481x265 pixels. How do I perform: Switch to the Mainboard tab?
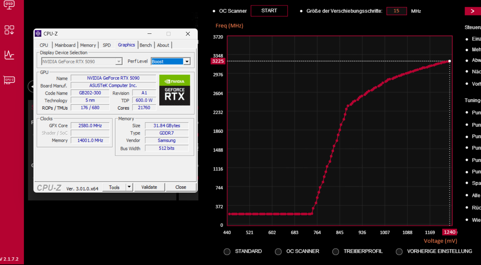coord(65,45)
